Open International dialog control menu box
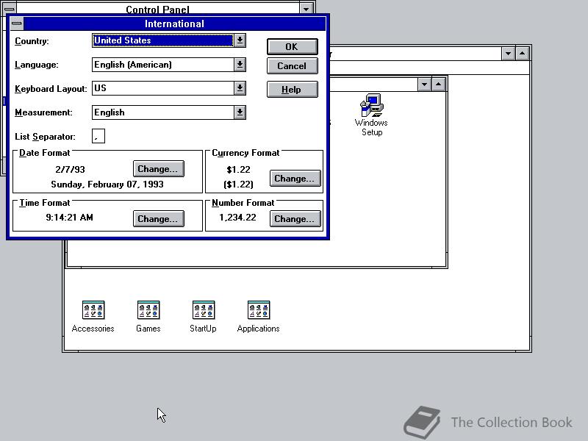This screenshot has width=588, height=441. (16, 24)
